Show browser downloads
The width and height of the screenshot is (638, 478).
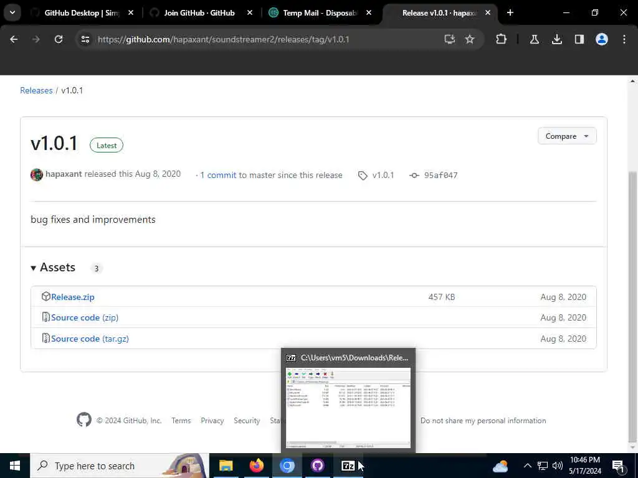click(556, 39)
